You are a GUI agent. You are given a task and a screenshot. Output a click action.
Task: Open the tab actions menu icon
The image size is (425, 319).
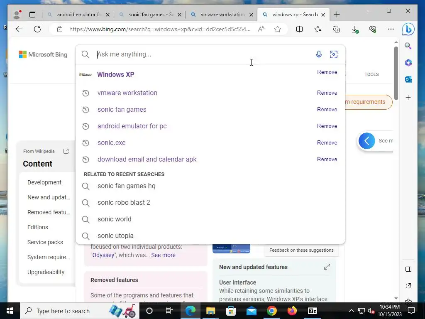pos(32,15)
